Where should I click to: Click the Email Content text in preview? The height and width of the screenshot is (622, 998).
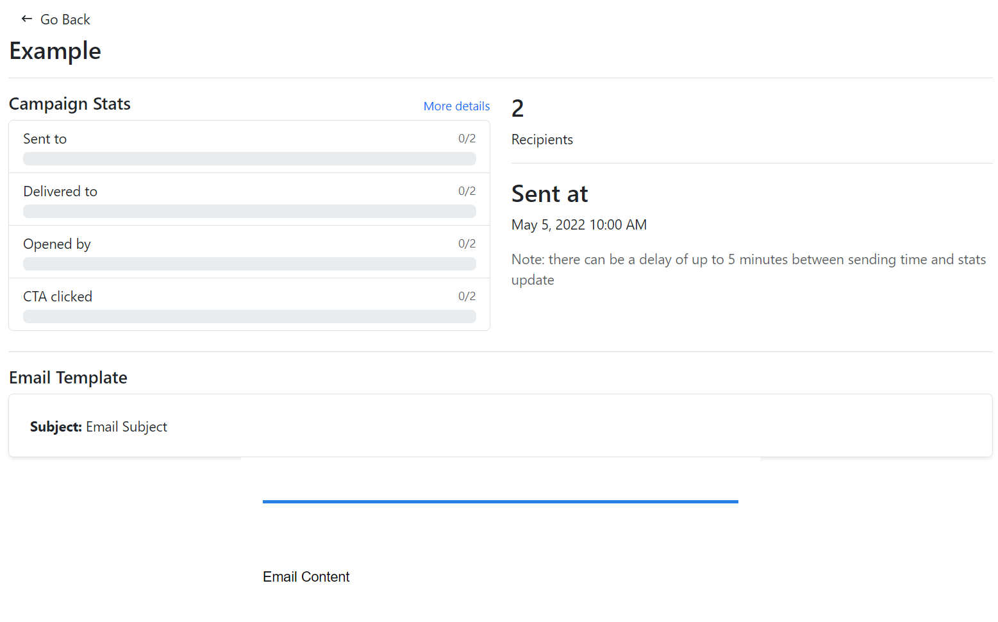306,577
